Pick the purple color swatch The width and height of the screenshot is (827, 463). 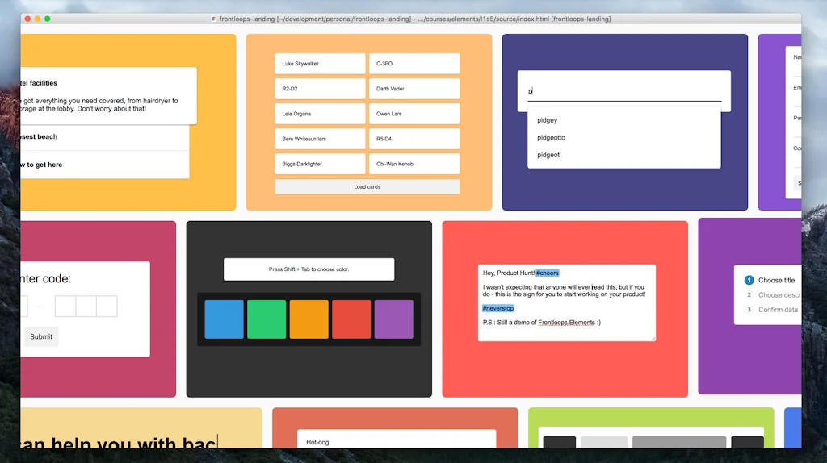tap(394, 319)
